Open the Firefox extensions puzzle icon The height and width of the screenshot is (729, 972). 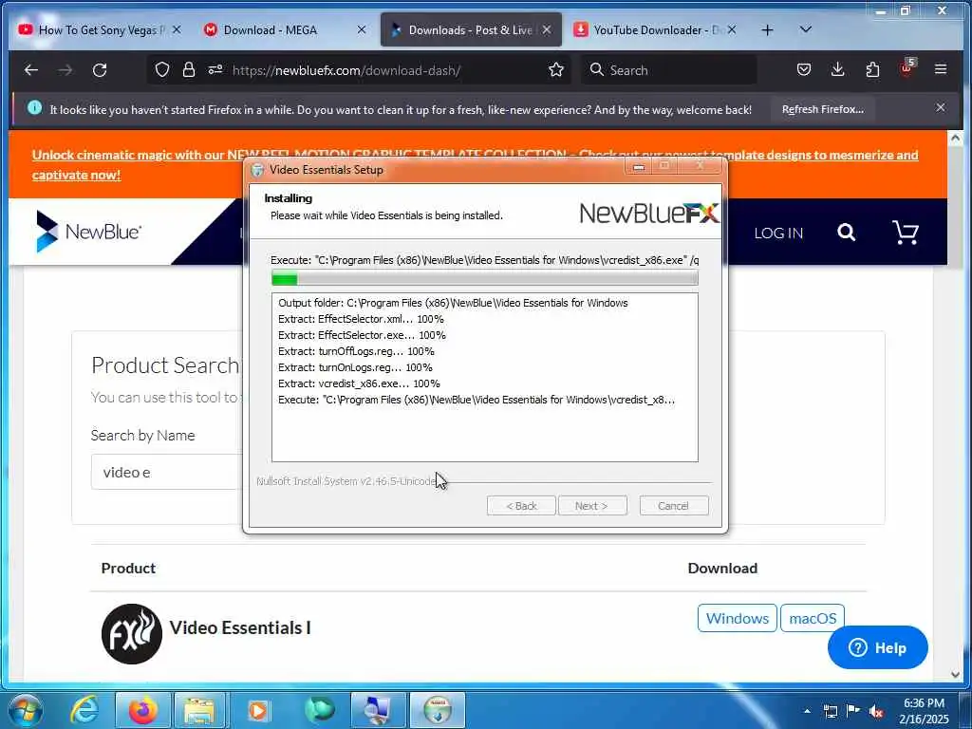tap(872, 69)
